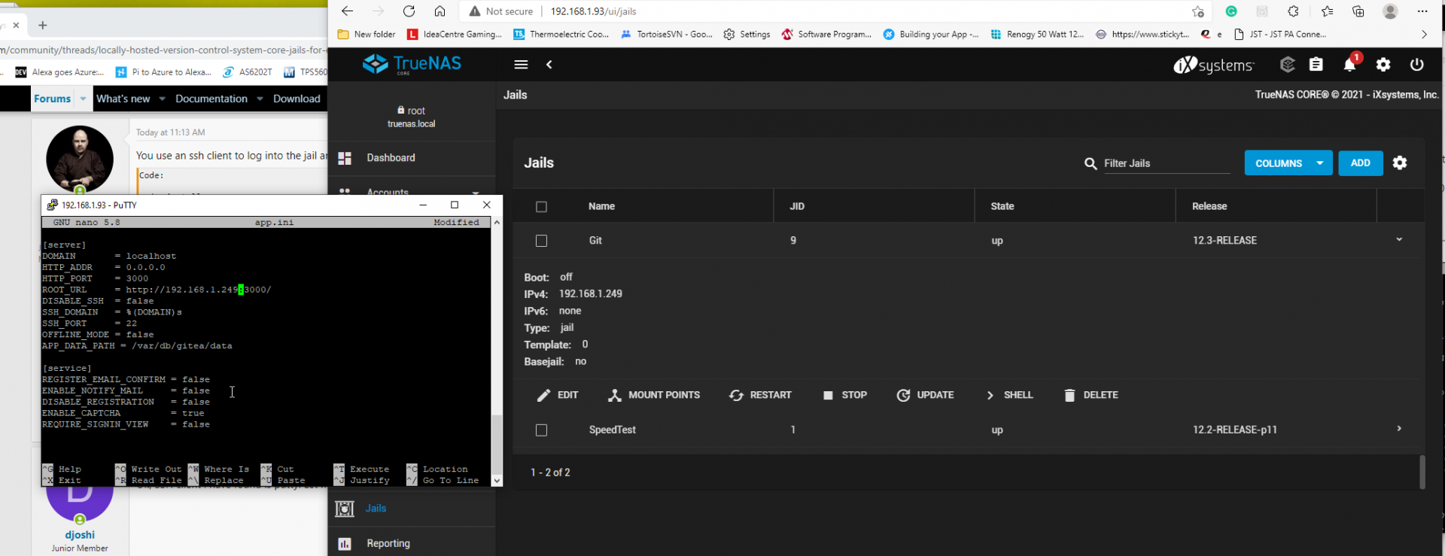Click the power button icon
This screenshot has width=1445, height=556.
click(x=1416, y=65)
